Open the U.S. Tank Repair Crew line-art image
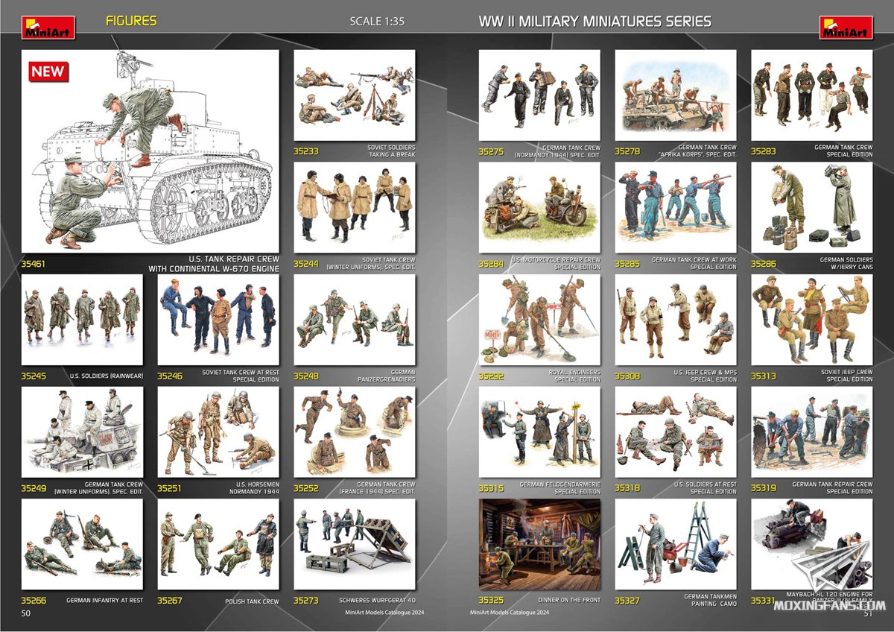The width and height of the screenshot is (894, 632). tap(150, 151)
